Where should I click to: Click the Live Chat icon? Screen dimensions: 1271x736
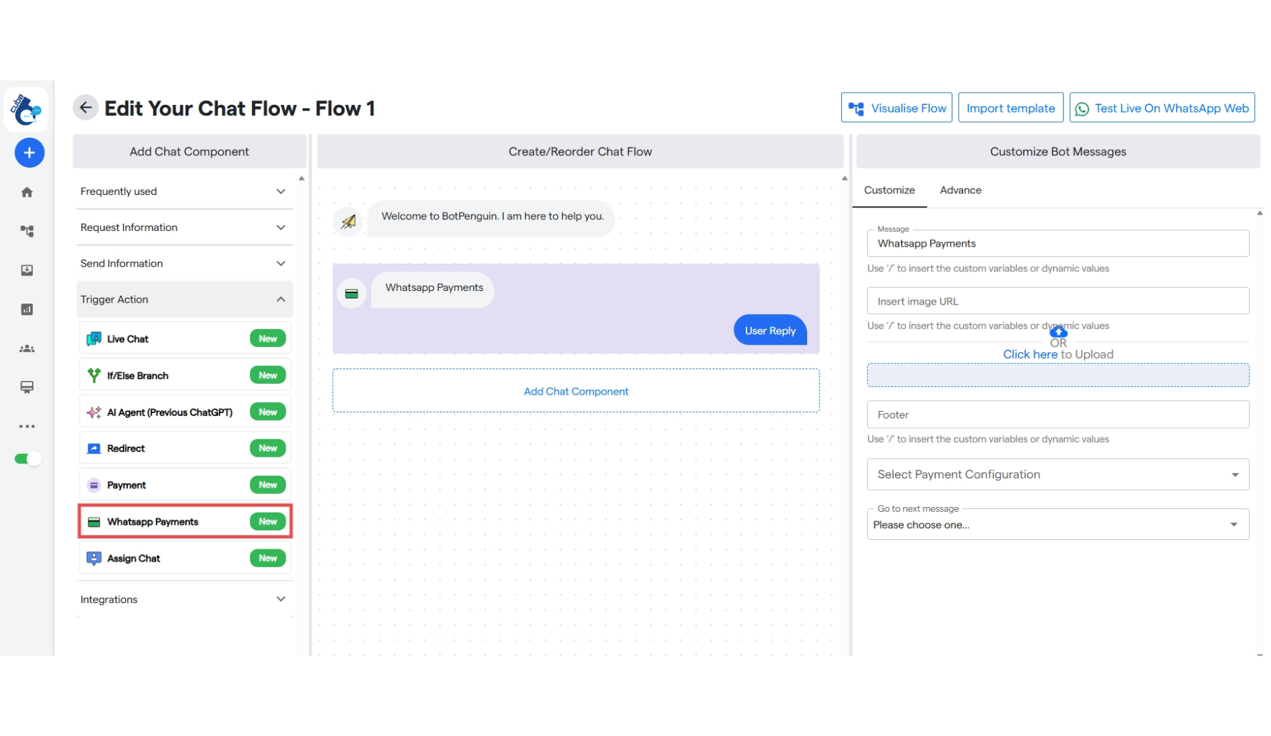tap(94, 339)
